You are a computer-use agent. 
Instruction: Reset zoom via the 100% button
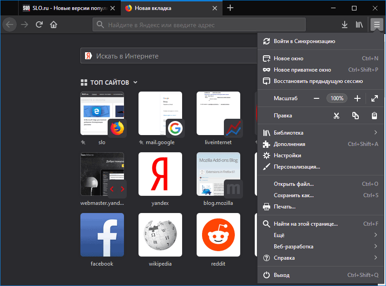click(x=337, y=98)
